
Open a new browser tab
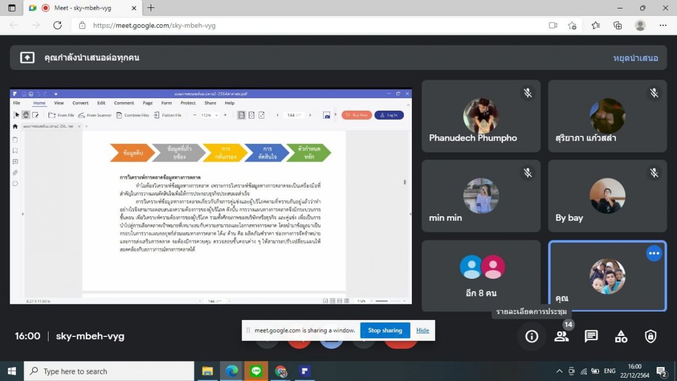click(x=151, y=8)
